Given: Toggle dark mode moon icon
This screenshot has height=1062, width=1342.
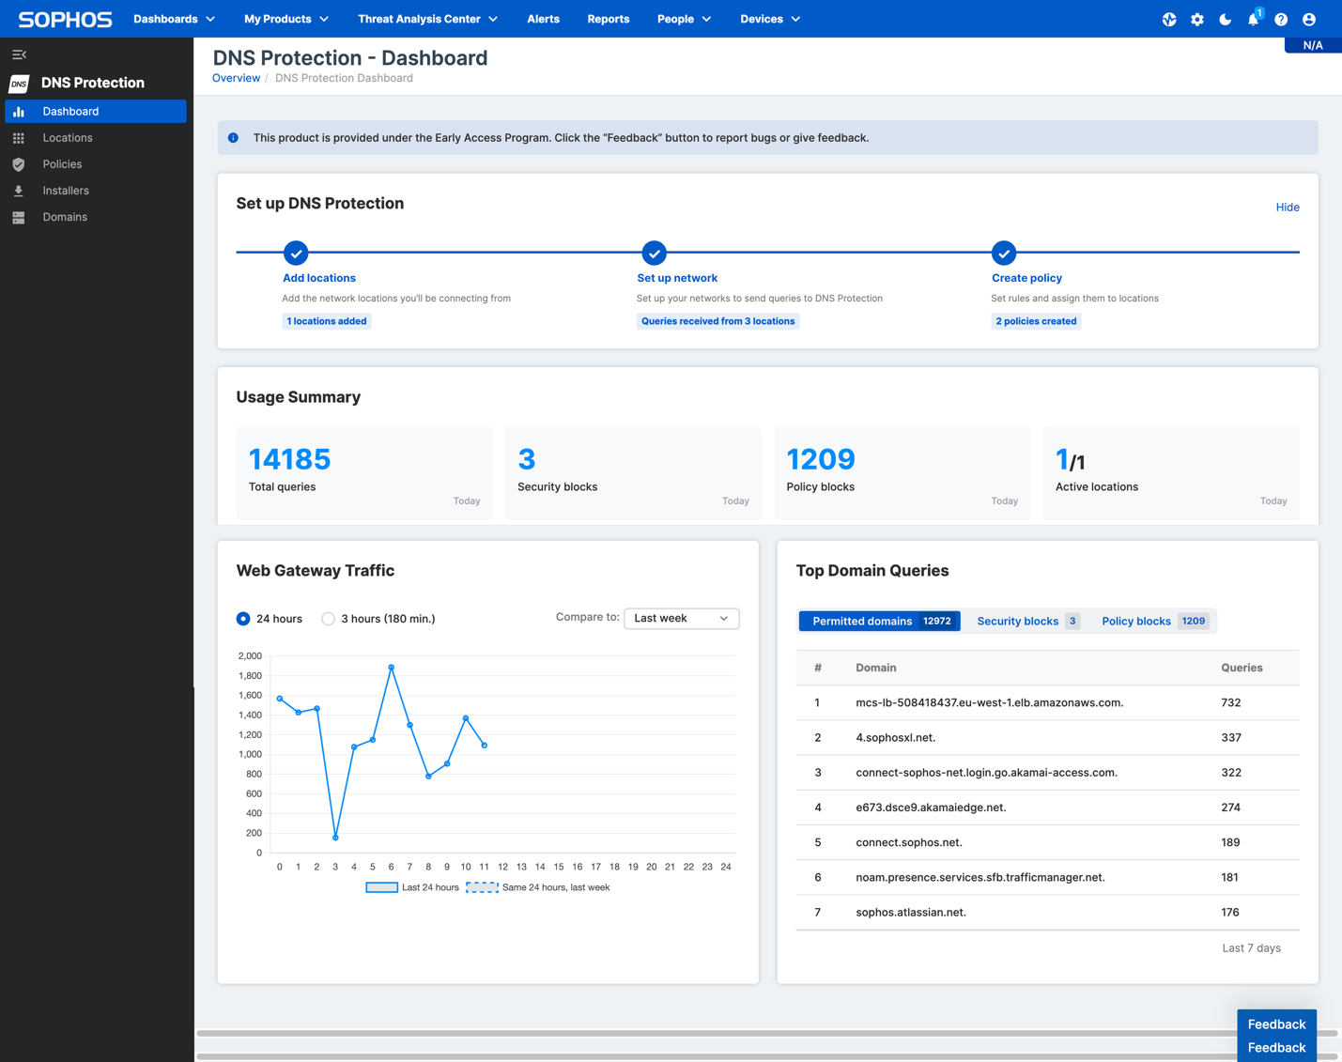Looking at the screenshot, I should click(1225, 20).
